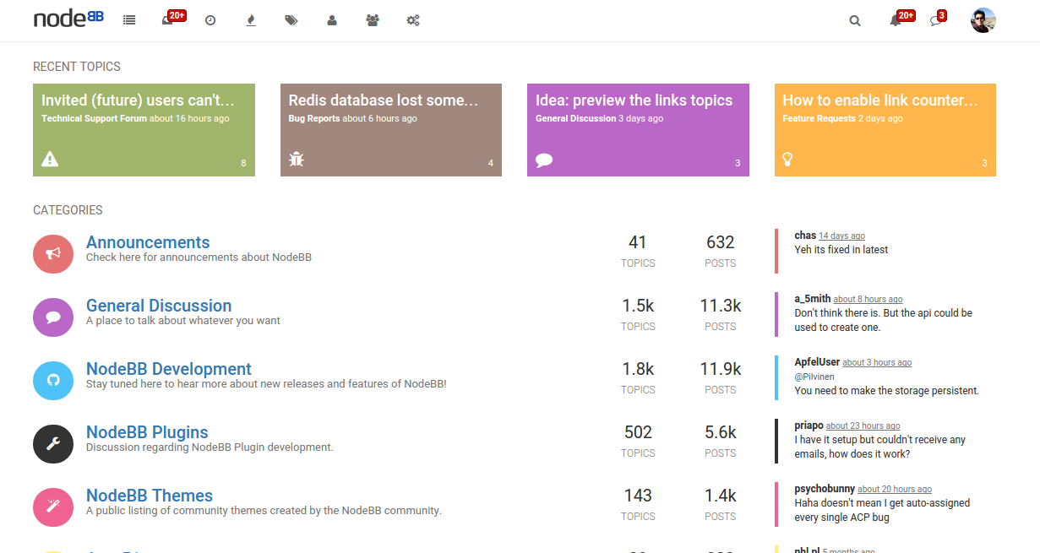This screenshot has width=1040, height=553.
Task: Click the post 'Haha doesn't mean I get auto-assigned...'
Action: pyautogui.click(x=883, y=510)
